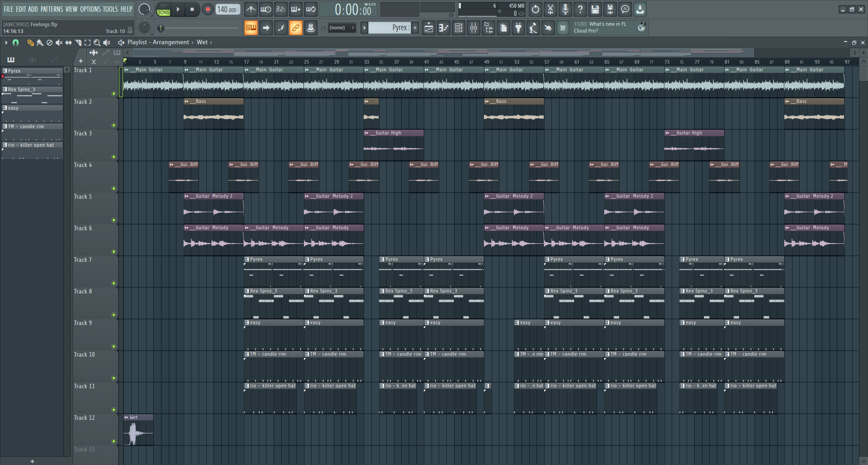This screenshot has height=465, width=868.
Task: Select the Mute tool in playlist
Action: (59, 42)
